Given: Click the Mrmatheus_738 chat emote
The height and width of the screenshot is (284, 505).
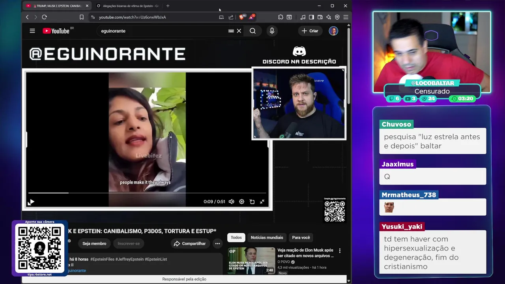Looking at the screenshot, I should [389, 207].
